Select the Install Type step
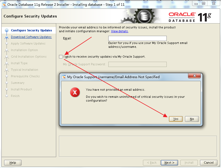 [19, 63]
